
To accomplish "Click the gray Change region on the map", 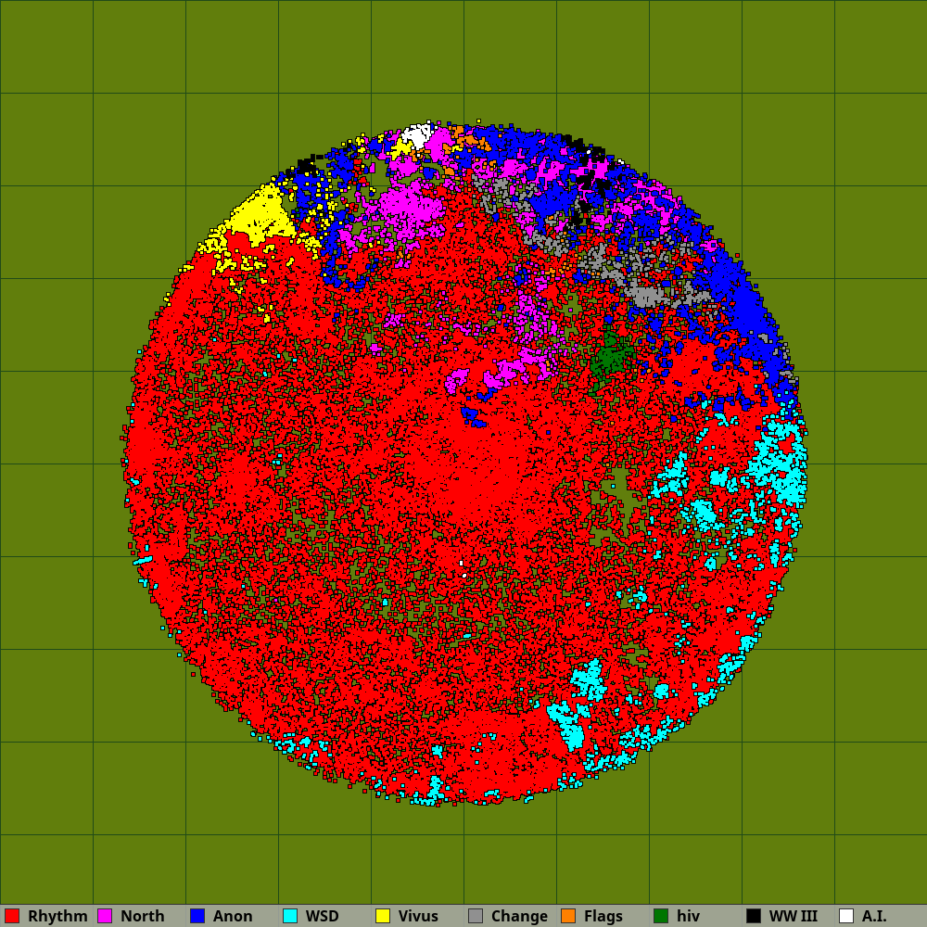I will [641, 296].
